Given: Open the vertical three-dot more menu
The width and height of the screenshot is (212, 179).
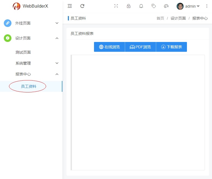Looking at the screenshot, I should tap(207, 6).
